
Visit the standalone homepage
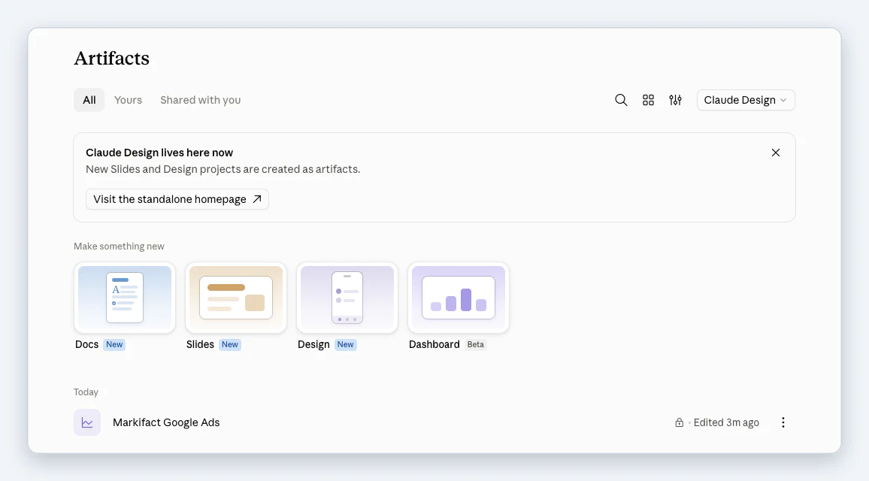(x=177, y=199)
